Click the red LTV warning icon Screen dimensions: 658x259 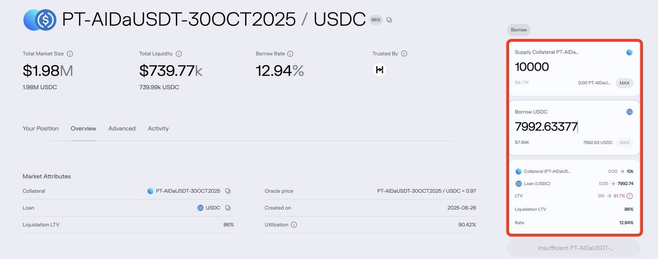630,195
